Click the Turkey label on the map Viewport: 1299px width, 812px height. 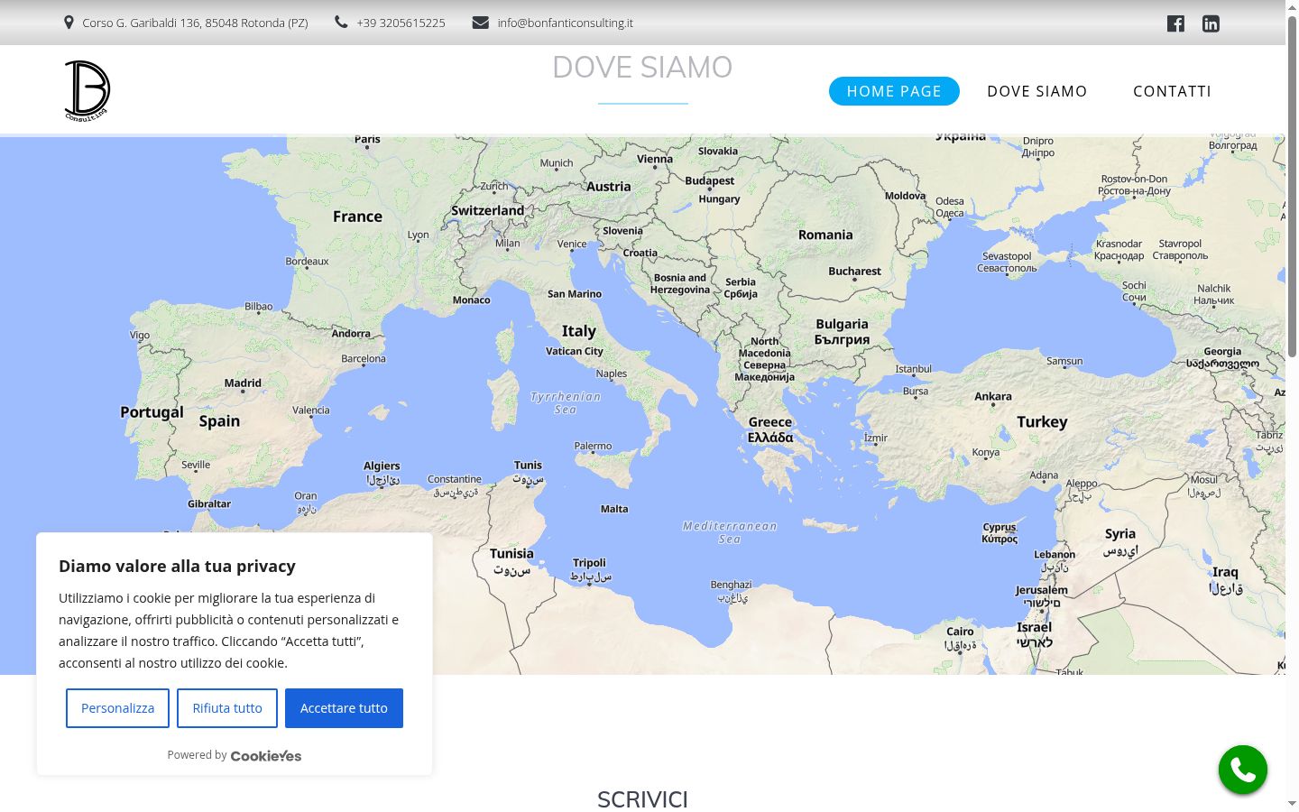click(x=1042, y=421)
